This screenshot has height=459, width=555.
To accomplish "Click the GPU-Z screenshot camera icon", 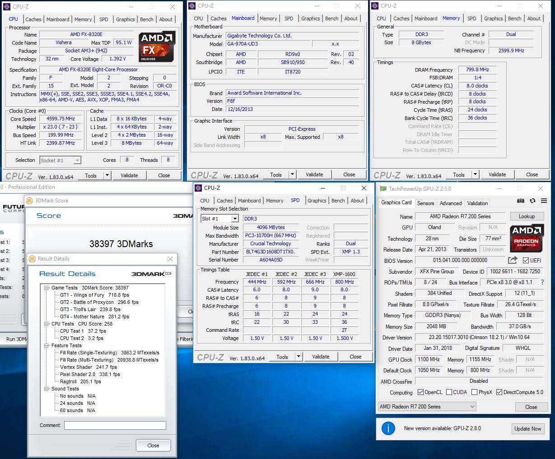I will 521,201.
